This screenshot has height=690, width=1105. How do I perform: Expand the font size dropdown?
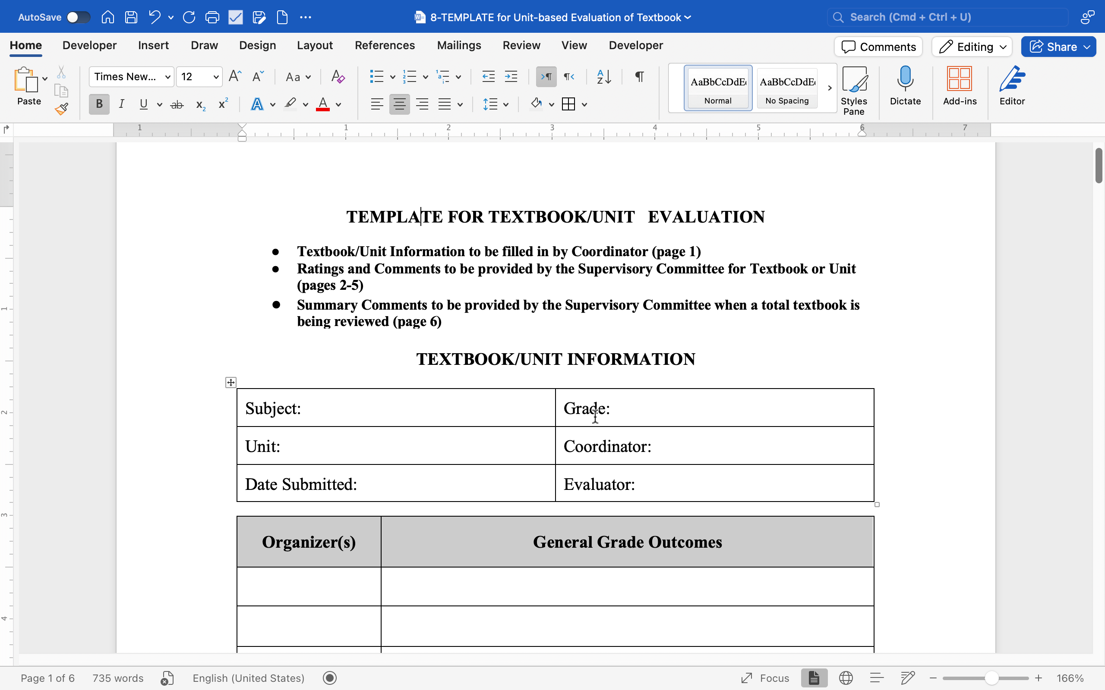(215, 77)
